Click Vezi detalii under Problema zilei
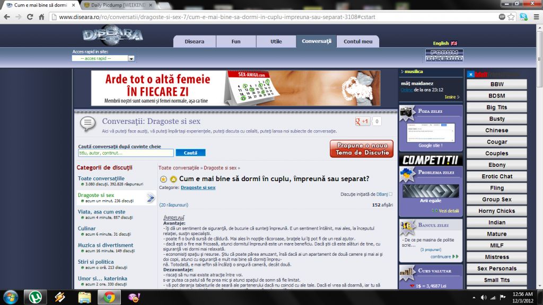This screenshot has width=543, height=305. pyautogui.click(x=449, y=211)
